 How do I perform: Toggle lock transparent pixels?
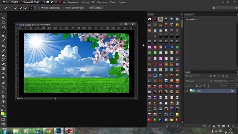[197, 86]
